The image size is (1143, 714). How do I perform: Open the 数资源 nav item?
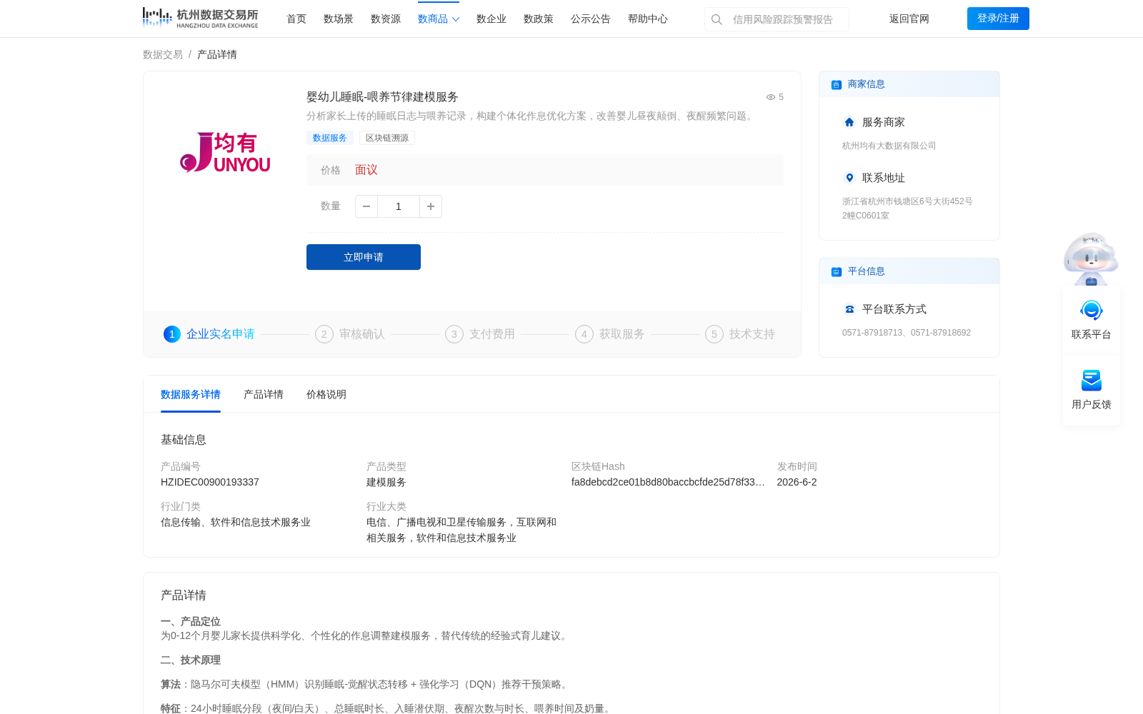click(x=386, y=19)
